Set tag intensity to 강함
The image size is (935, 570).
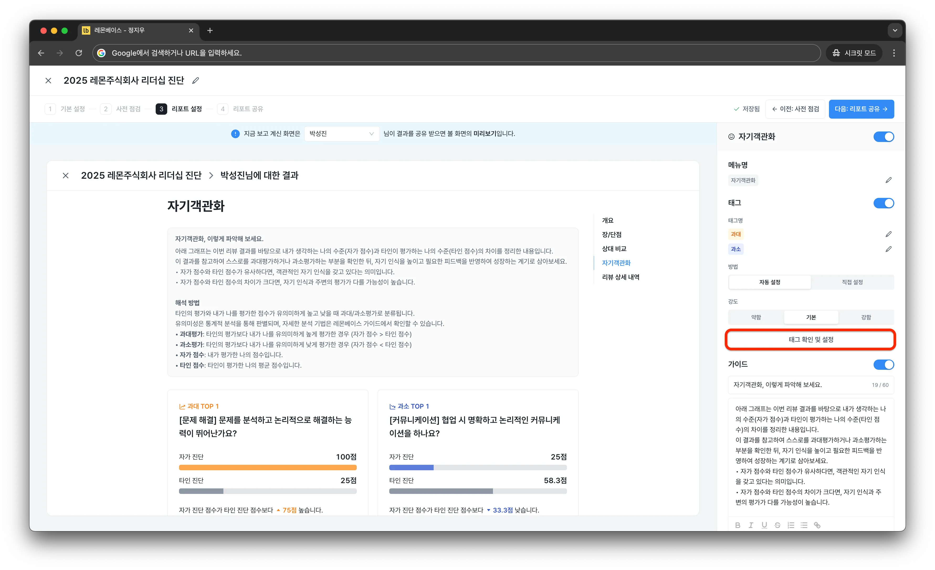coord(866,317)
